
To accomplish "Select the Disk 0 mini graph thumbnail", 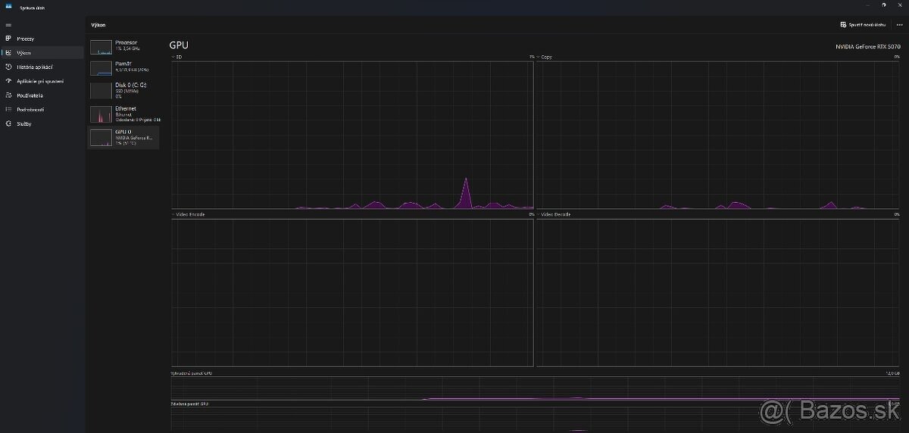I will pyautogui.click(x=101, y=91).
